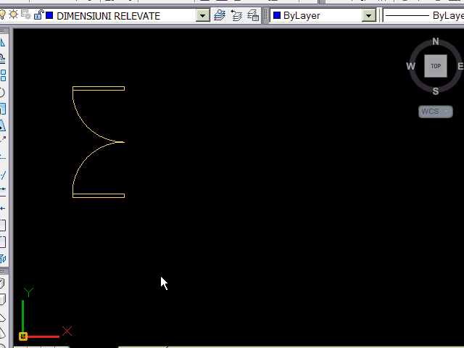Click the color control dropdown arrow
Screen dimensions: 464x348
(369, 16)
